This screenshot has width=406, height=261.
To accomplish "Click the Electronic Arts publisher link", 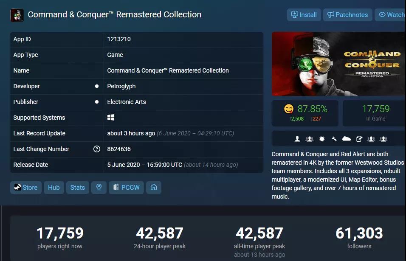I will 127,102.
